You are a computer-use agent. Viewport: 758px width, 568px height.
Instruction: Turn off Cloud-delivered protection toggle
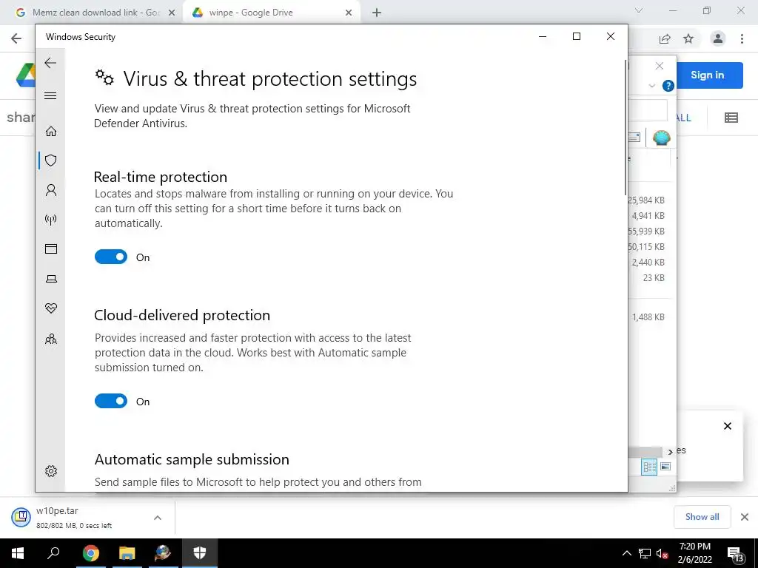tap(111, 401)
